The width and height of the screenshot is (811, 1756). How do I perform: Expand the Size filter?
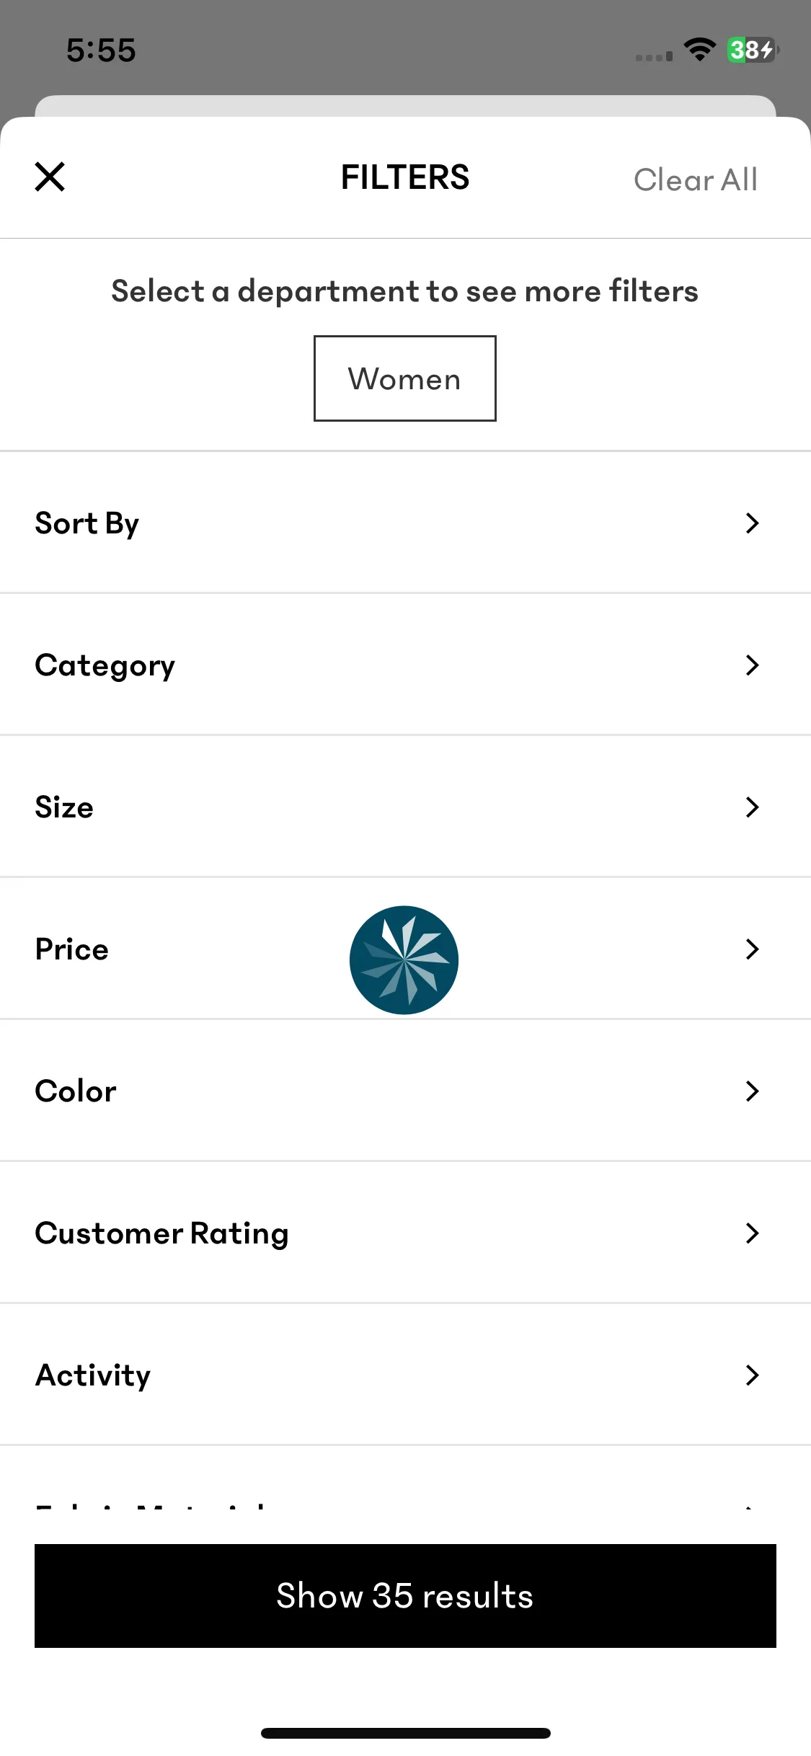pyautogui.click(x=405, y=807)
